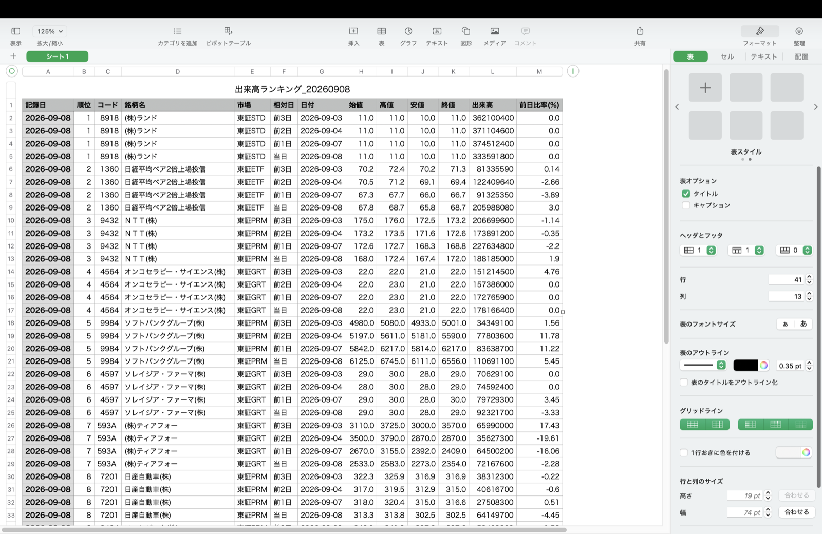Switch to the セル inspector tab
The image size is (822, 534).
[x=727, y=56]
